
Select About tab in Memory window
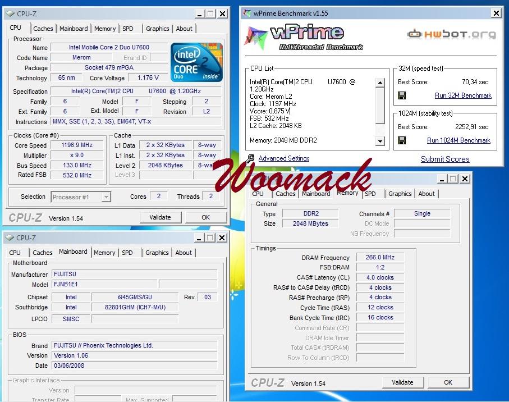[x=426, y=194]
